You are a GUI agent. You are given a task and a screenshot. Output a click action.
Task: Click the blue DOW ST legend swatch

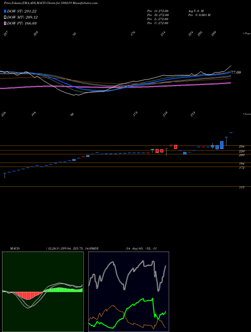click(5, 11)
